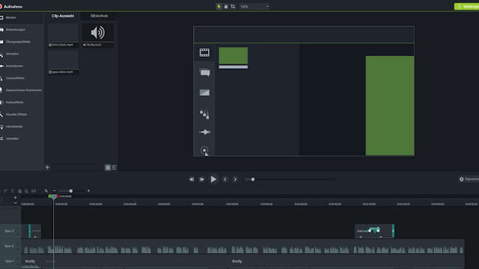Image resolution: width=479 pixels, height=269 pixels.
Task: Click the preview playback position slider
Action: [290, 179]
